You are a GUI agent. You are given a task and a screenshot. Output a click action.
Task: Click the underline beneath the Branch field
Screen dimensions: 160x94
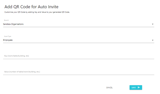click(78, 27)
